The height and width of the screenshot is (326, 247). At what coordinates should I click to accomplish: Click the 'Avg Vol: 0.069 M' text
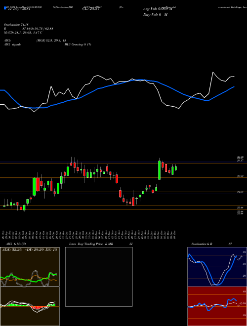(x=158, y=9)
